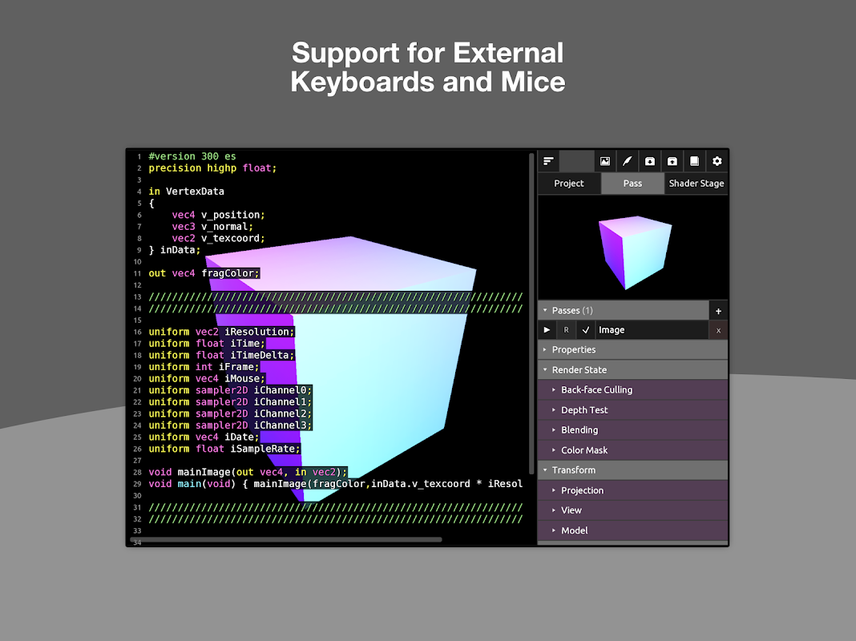
Task: Open the settings gear icon
Action: [x=717, y=161]
